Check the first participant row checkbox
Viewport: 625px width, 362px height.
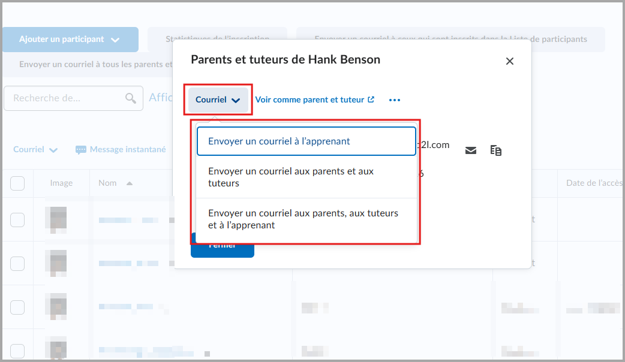click(x=17, y=220)
